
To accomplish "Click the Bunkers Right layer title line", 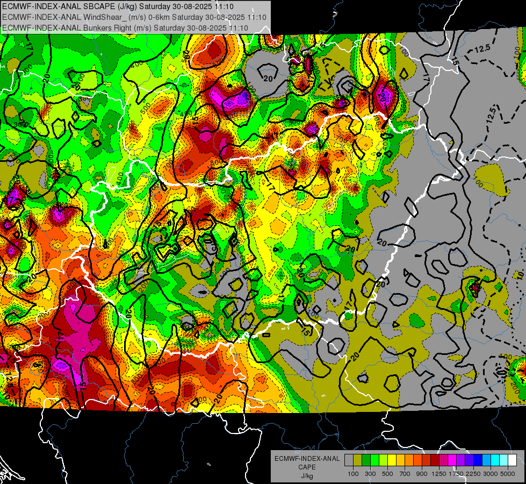I will (125, 28).
